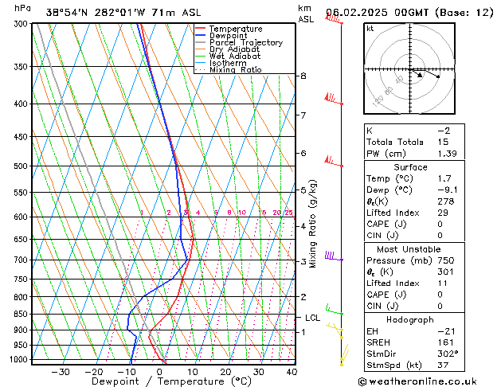
Task: Click the 550 hPa pressure label
Action: (22, 193)
